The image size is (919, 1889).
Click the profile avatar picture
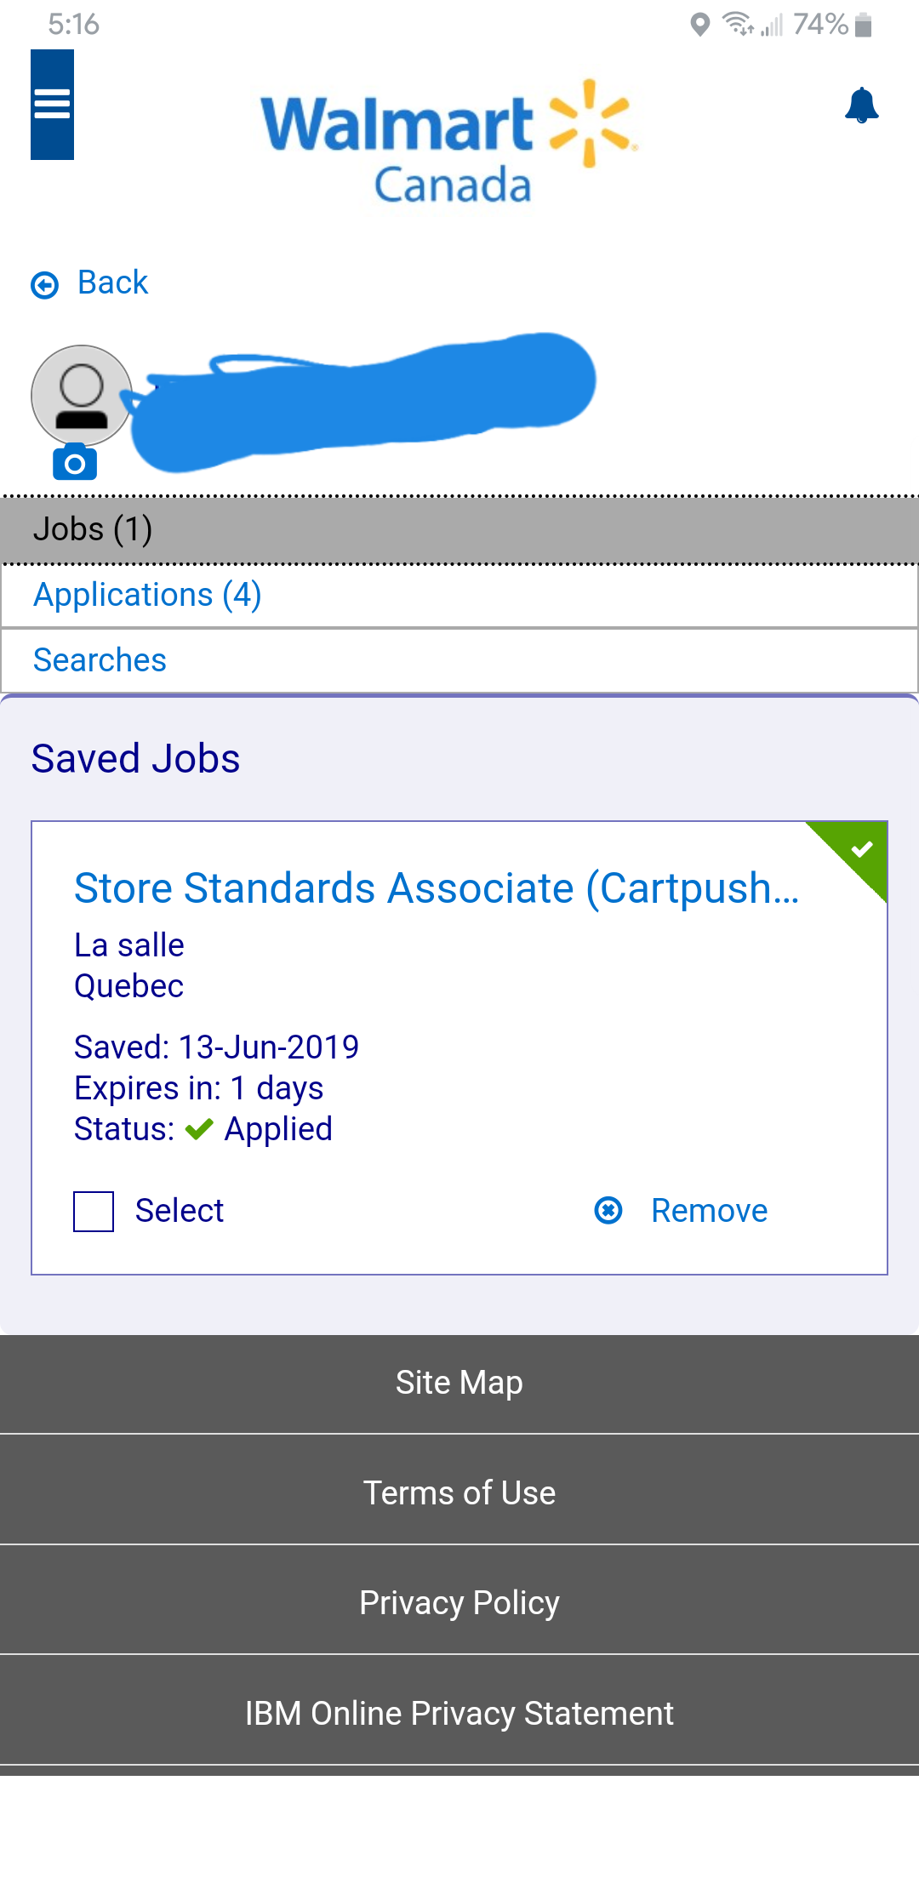(82, 396)
